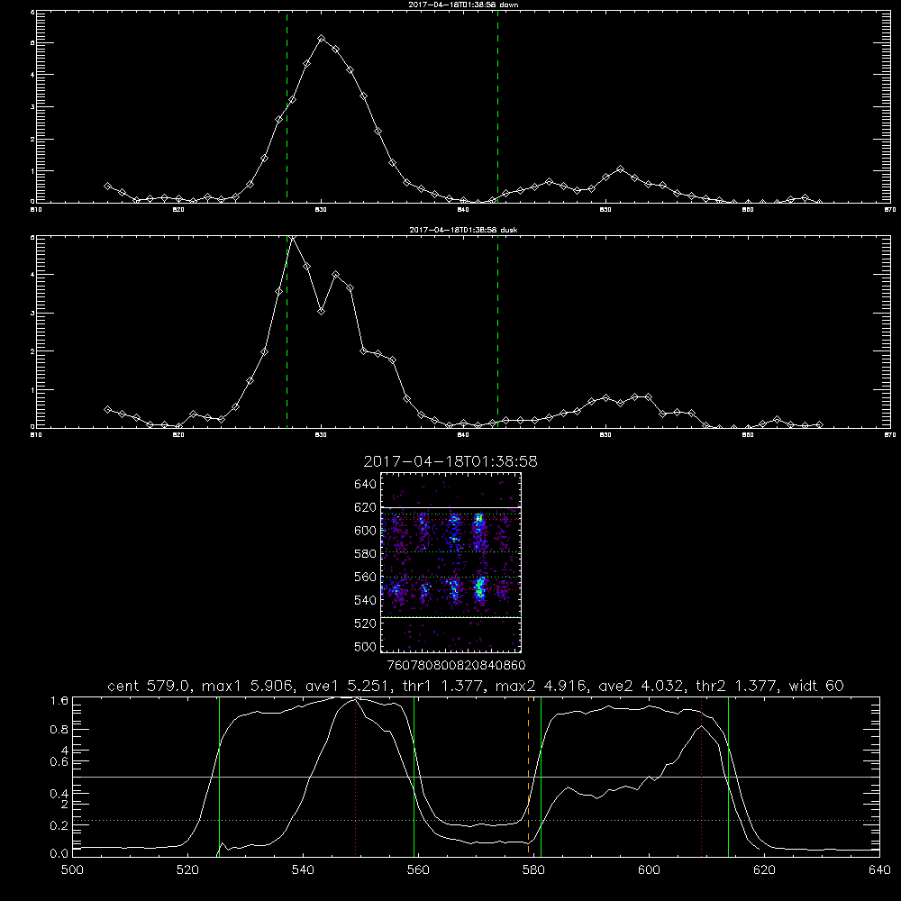The image size is (901, 901).
Task: Click the '620' tick label on bottom plot x-axis
Action: pos(764,870)
